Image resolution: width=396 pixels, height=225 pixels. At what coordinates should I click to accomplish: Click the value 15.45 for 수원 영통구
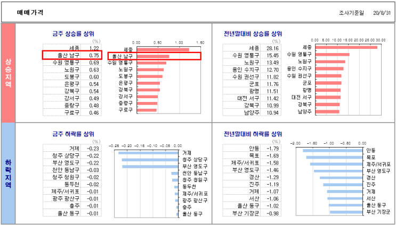pos(274,55)
